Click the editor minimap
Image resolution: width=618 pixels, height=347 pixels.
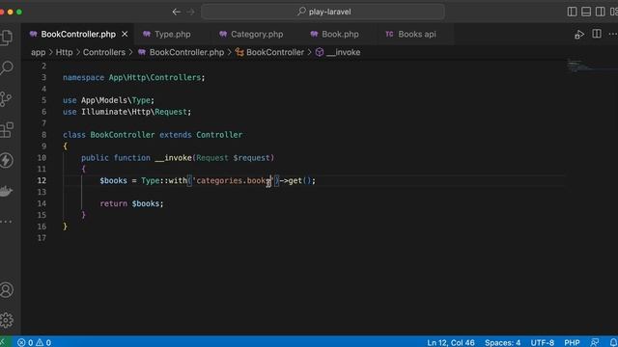pyautogui.click(x=591, y=66)
